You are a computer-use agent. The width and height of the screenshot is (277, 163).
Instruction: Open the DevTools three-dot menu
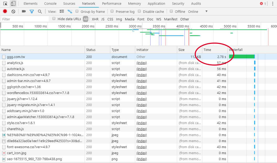click(x=273, y=3)
